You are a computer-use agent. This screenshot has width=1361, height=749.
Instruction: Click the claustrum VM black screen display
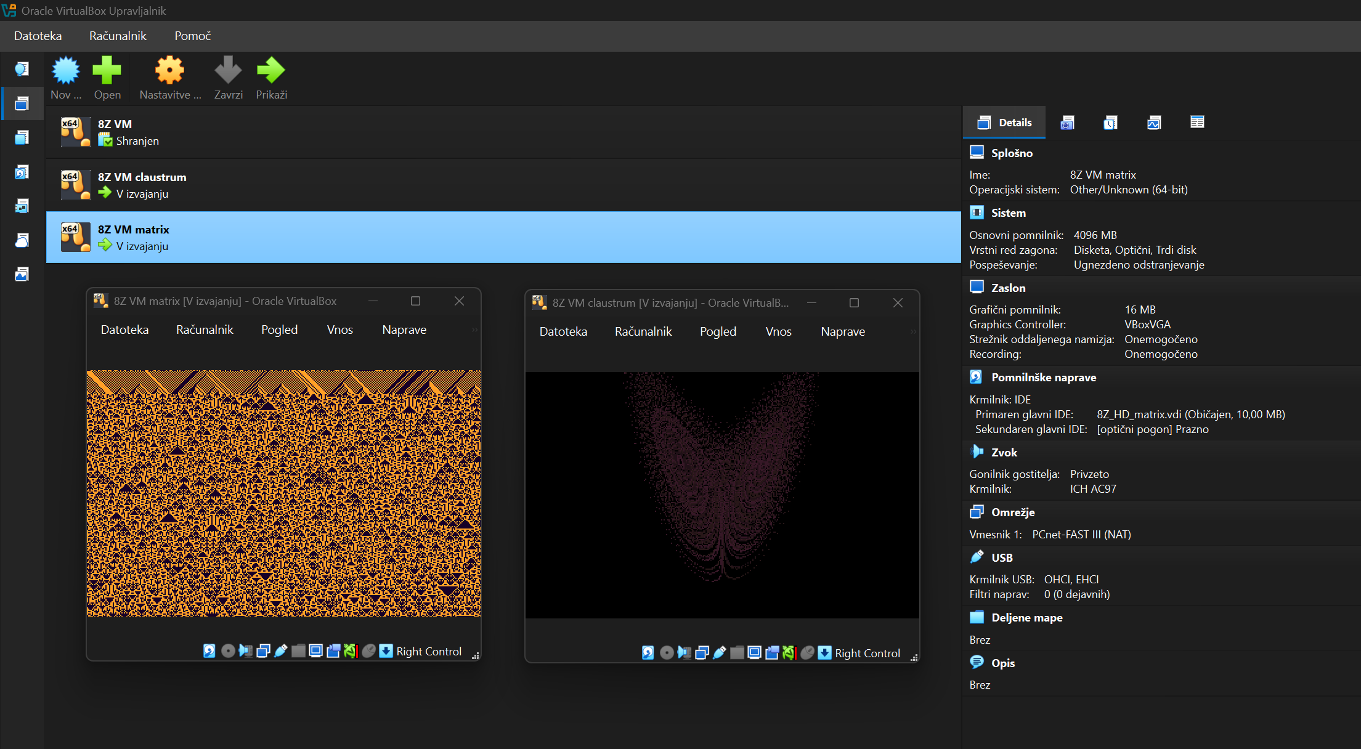722,495
